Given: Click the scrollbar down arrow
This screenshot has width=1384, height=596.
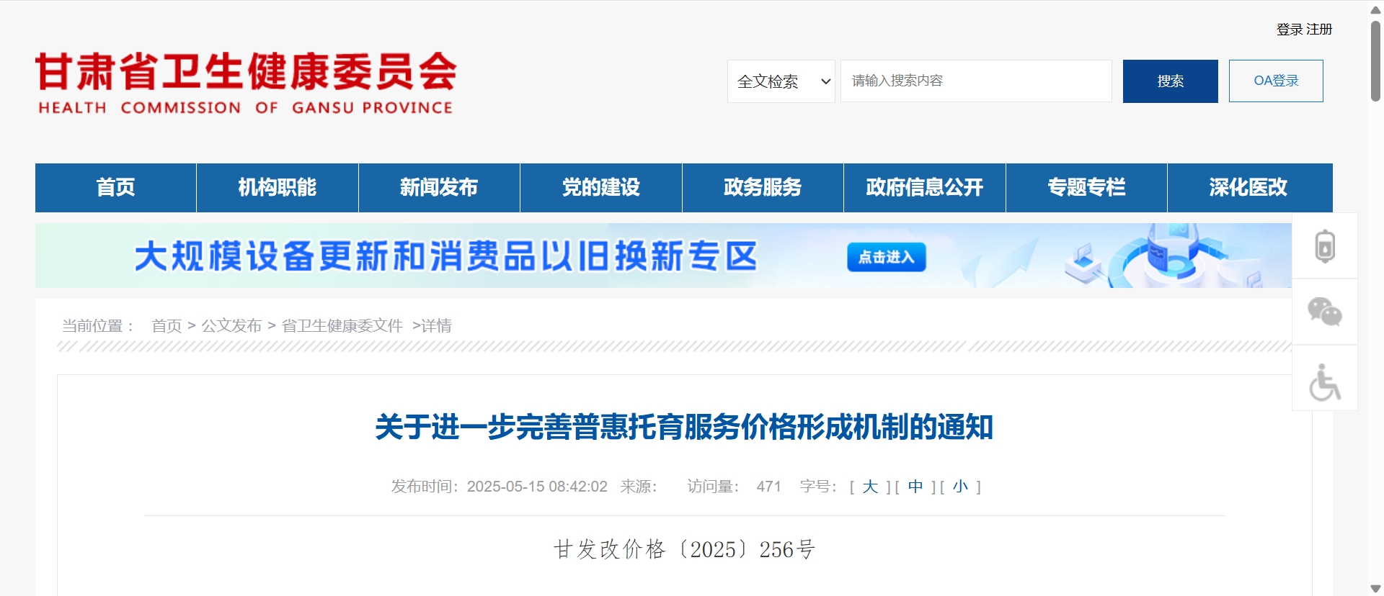Looking at the screenshot, I should (1375, 588).
